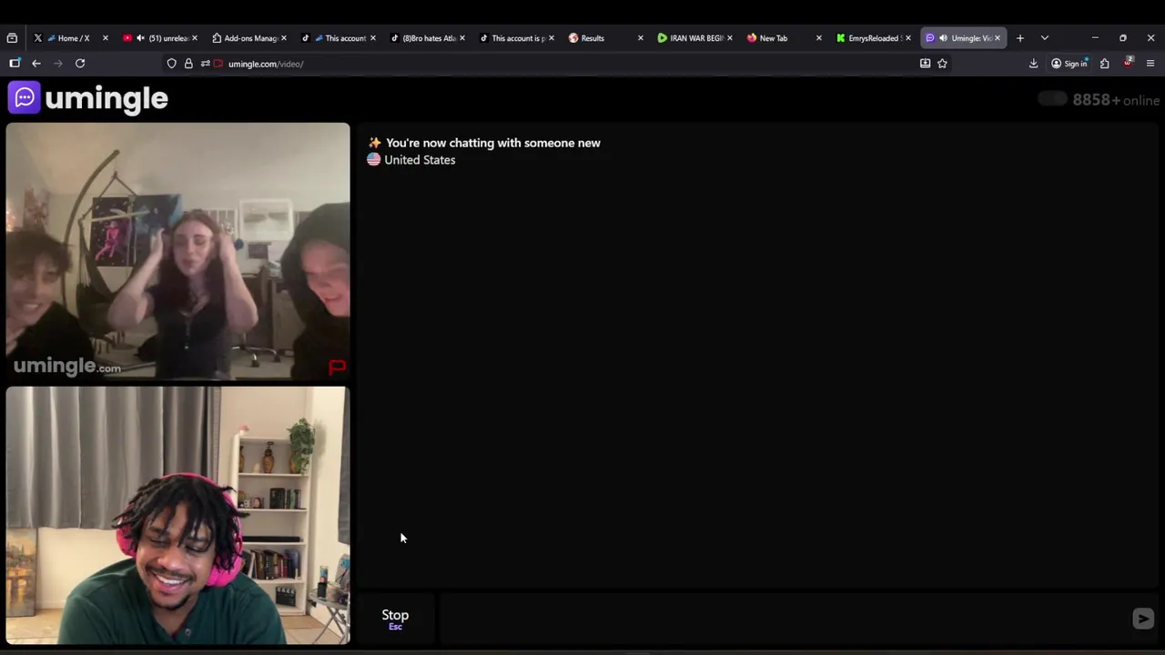Click the '8858+ online' counter text
Viewport: 1165px width, 655px height.
(1116, 100)
